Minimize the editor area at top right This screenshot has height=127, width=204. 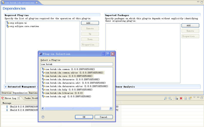(x=198, y=1)
